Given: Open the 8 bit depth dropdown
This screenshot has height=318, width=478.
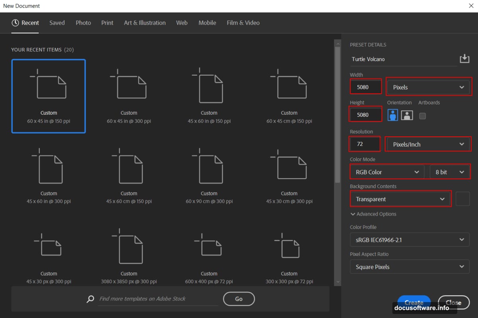Looking at the screenshot, I should pos(449,171).
